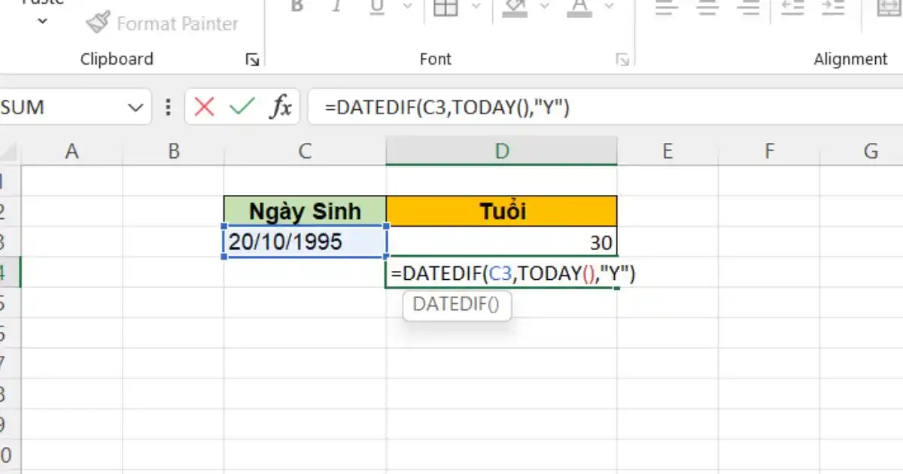Decrease indent button
Screen dimensions: 903x474
pyautogui.click(x=792, y=7)
